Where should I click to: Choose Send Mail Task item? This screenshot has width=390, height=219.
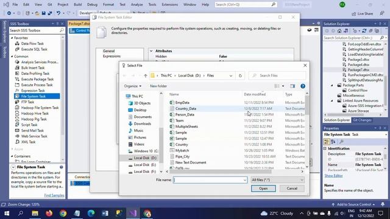(x=32, y=131)
